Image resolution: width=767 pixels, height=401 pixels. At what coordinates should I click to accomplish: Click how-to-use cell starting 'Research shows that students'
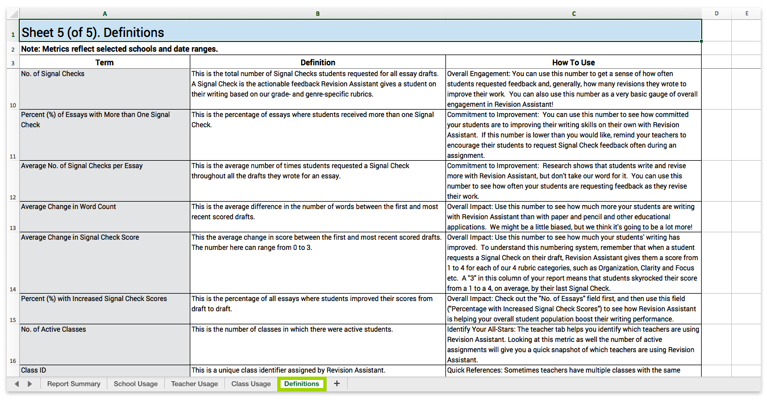pos(574,181)
